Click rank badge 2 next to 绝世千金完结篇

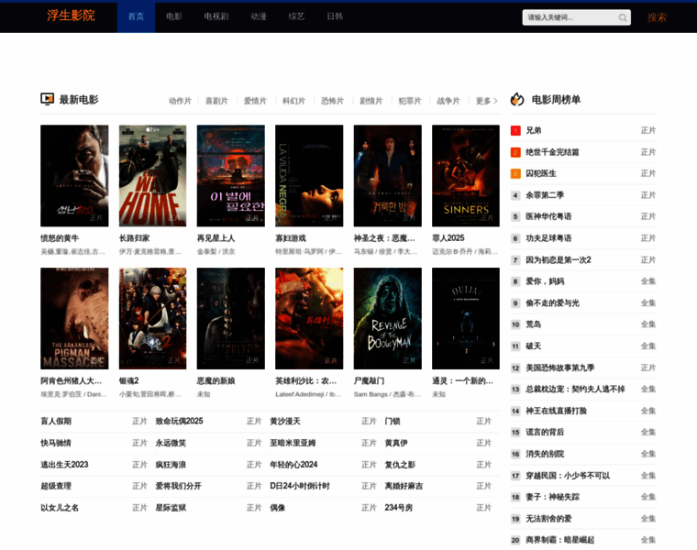[x=515, y=152]
